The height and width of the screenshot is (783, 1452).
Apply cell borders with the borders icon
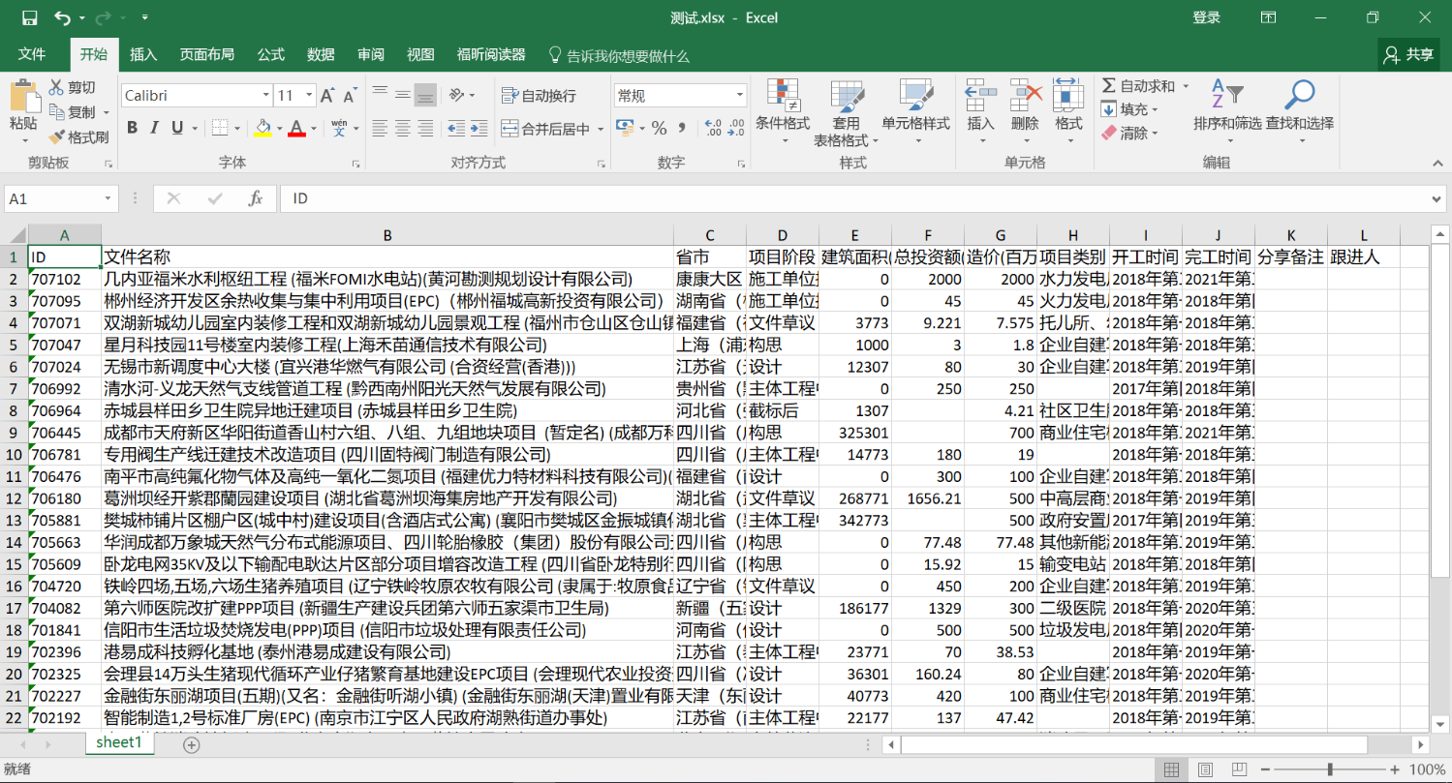coord(220,128)
